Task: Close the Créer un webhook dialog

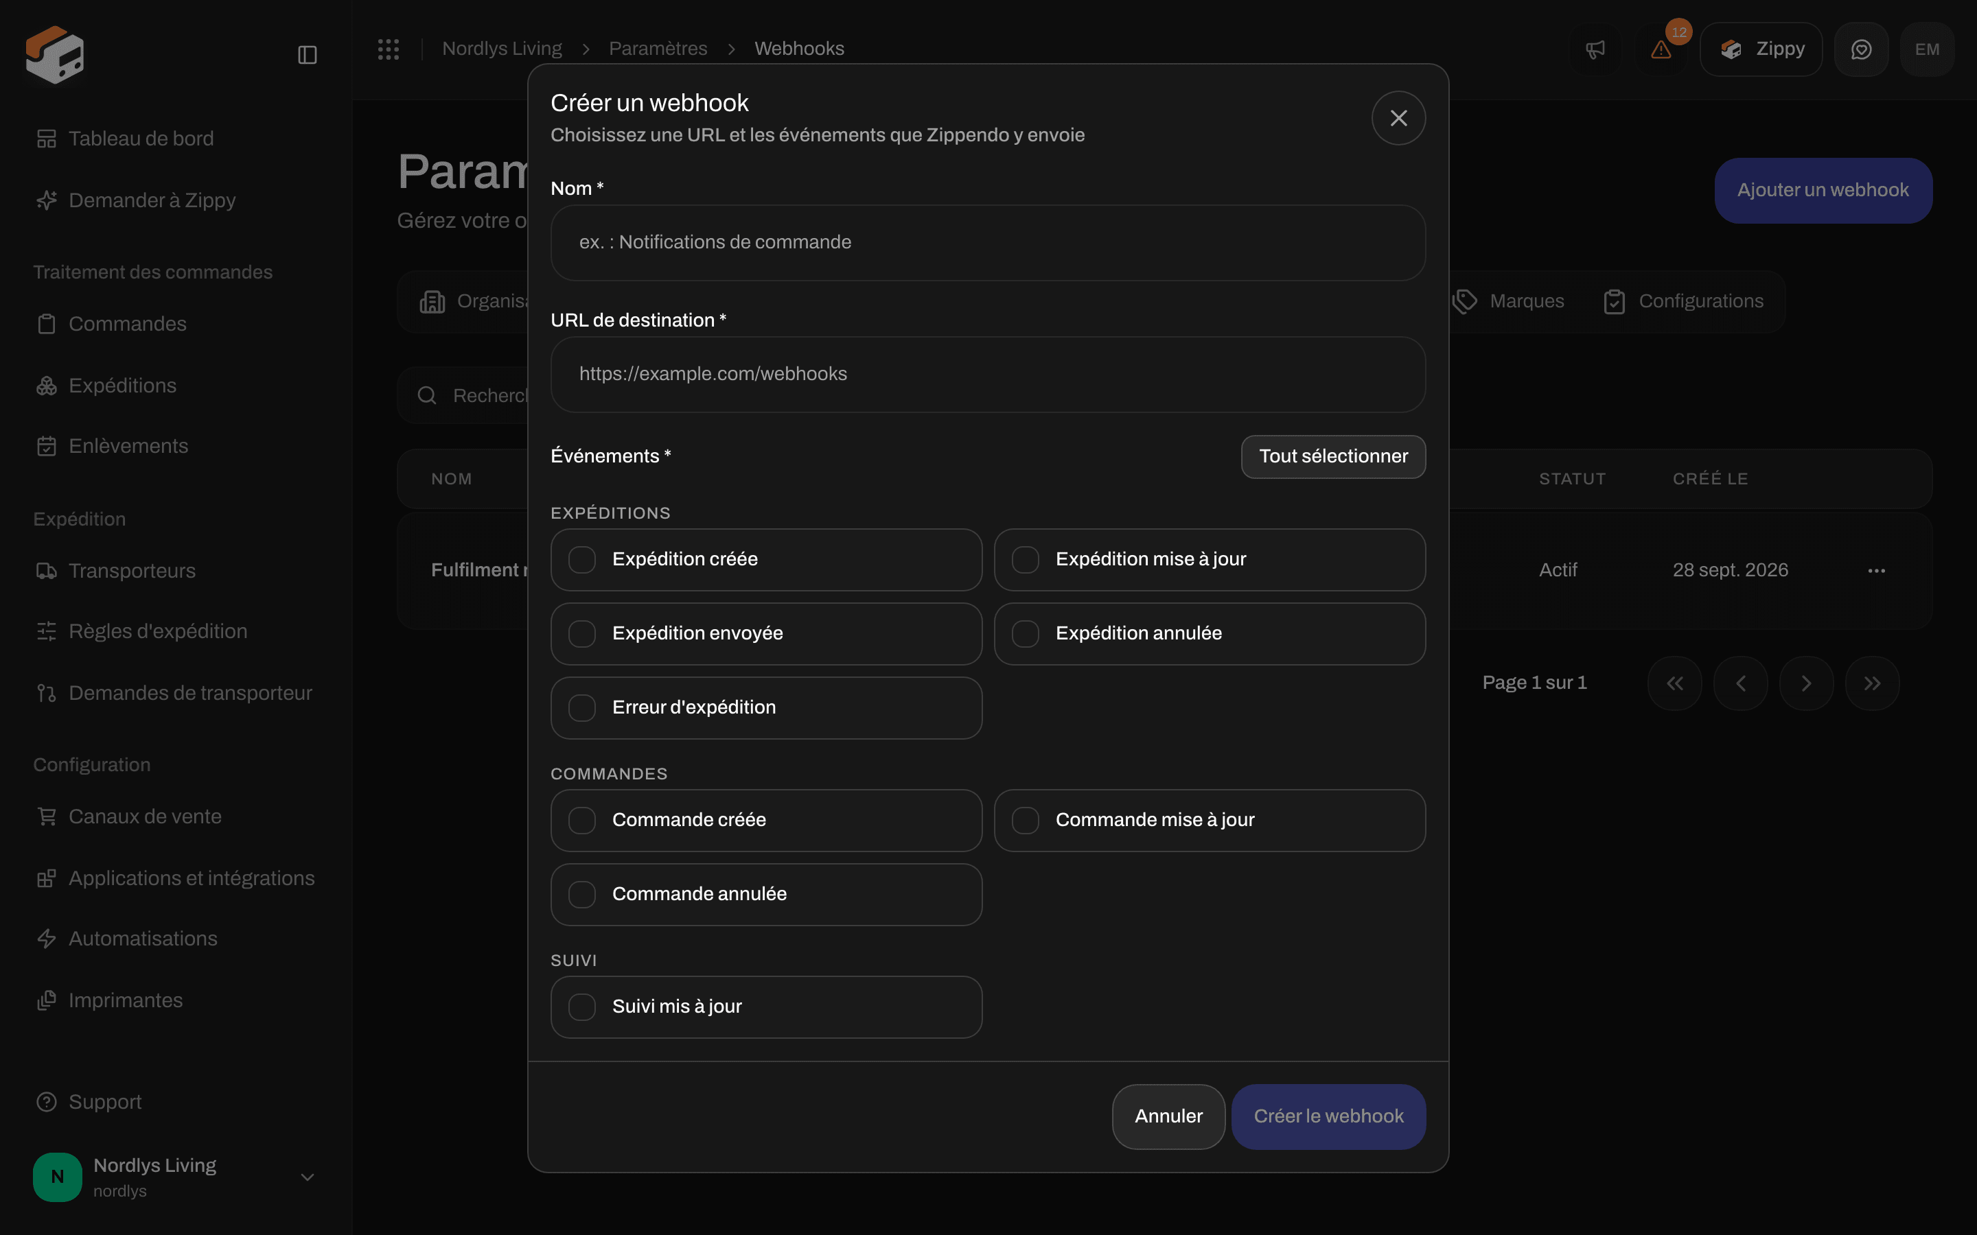Action: [x=1398, y=119]
